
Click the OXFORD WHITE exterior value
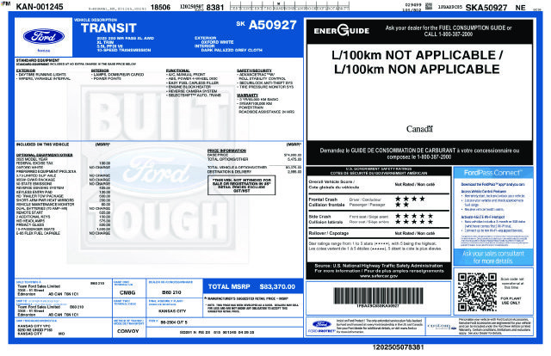tap(217, 42)
